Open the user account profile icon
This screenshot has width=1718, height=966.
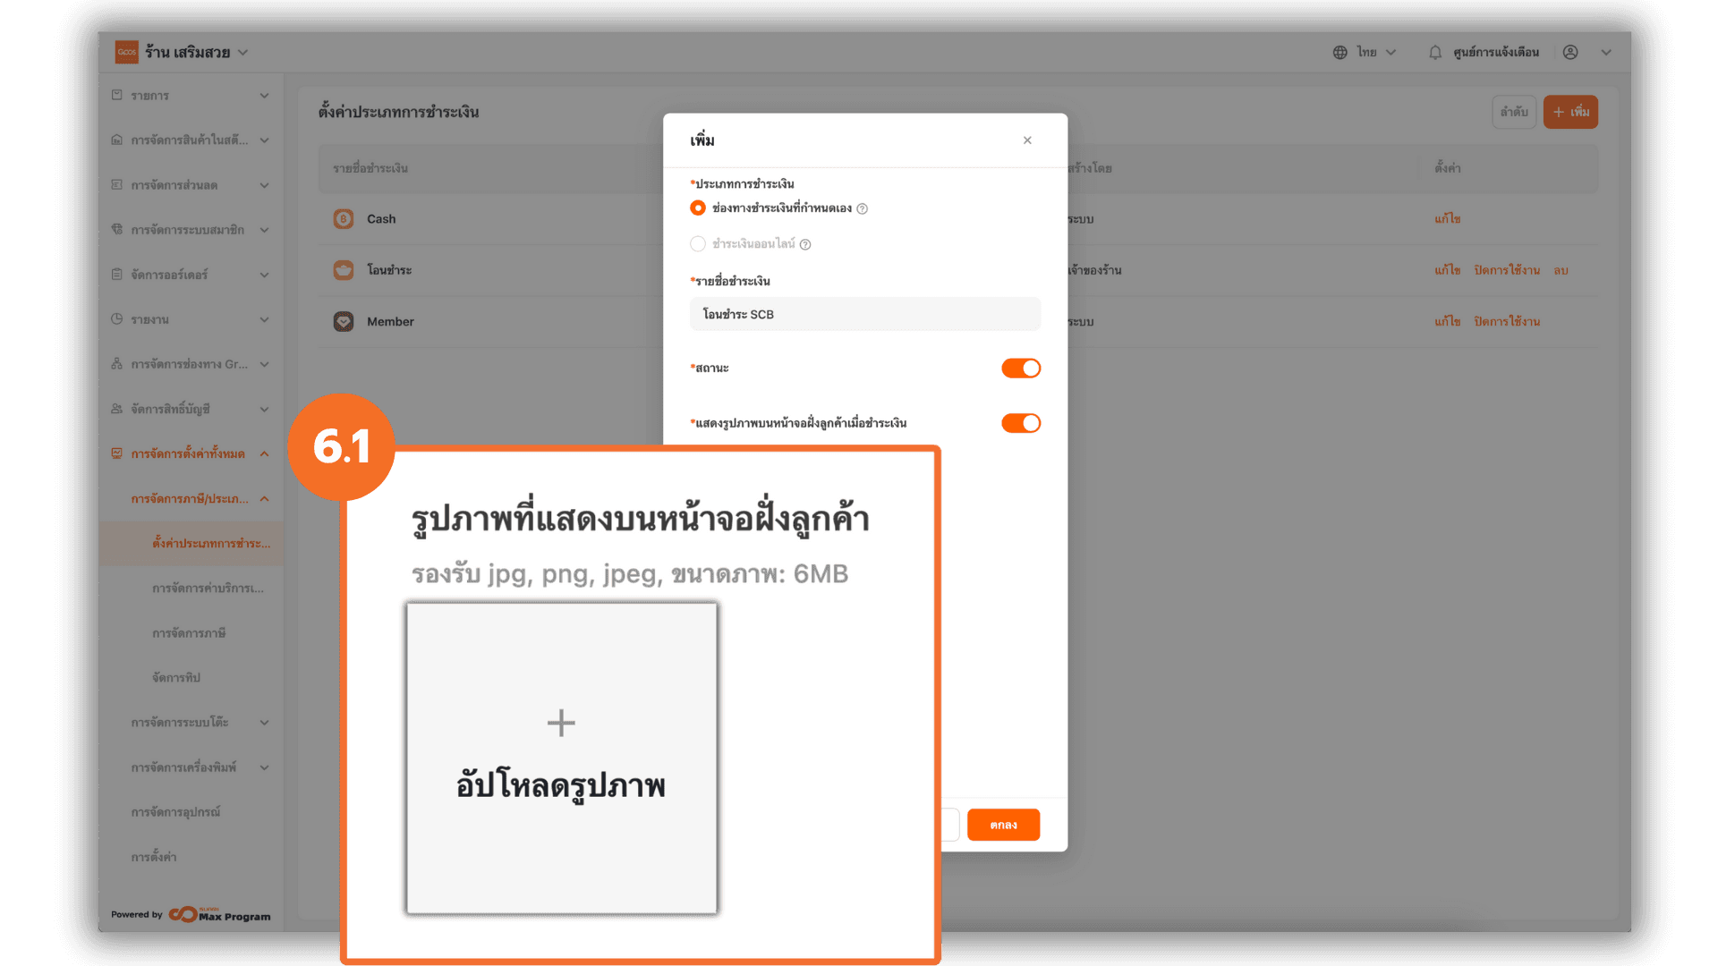pyautogui.click(x=1570, y=53)
